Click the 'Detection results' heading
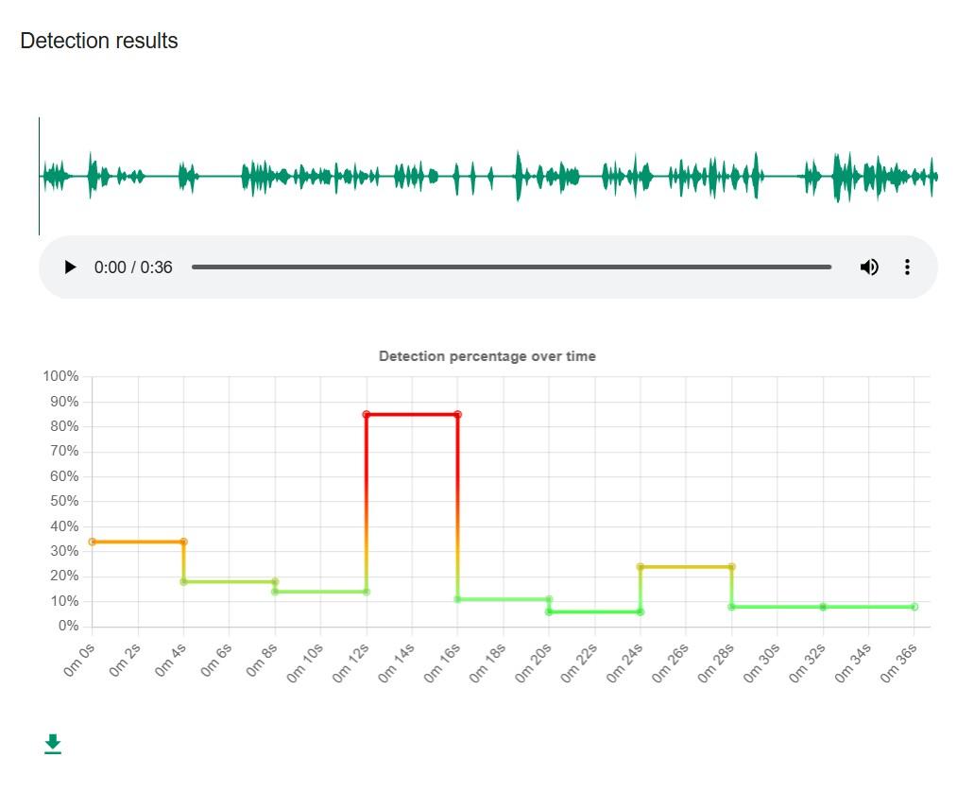This screenshot has width=957, height=792. click(x=99, y=41)
